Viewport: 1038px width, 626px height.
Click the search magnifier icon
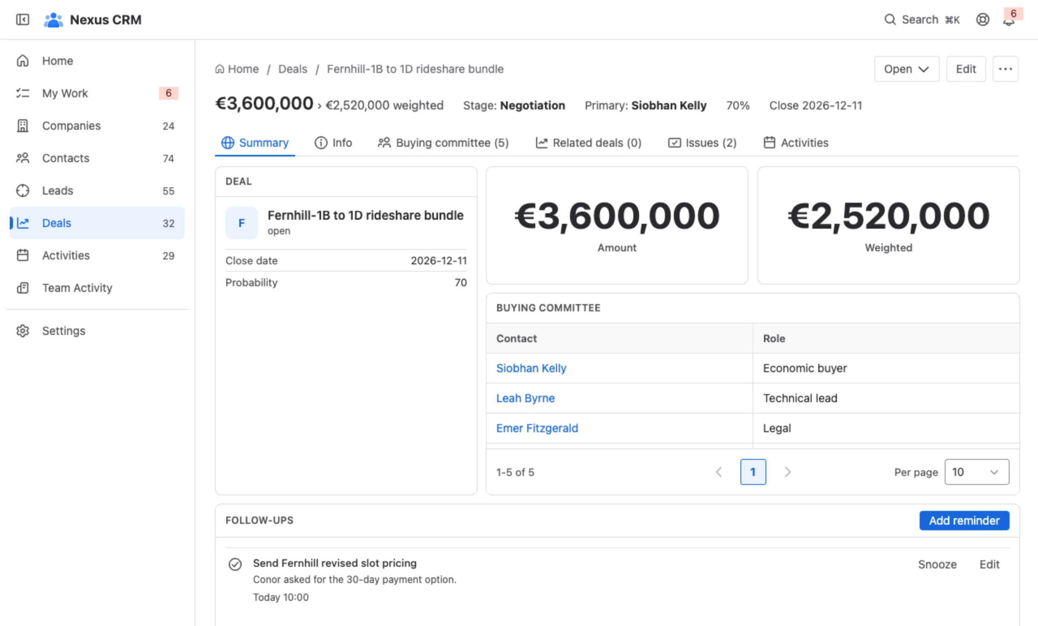click(x=890, y=19)
